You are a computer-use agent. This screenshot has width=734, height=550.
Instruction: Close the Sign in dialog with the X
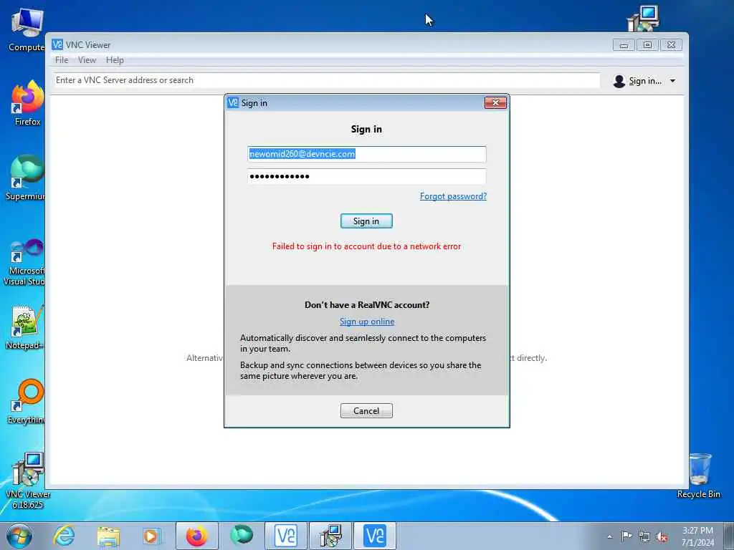pos(495,102)
